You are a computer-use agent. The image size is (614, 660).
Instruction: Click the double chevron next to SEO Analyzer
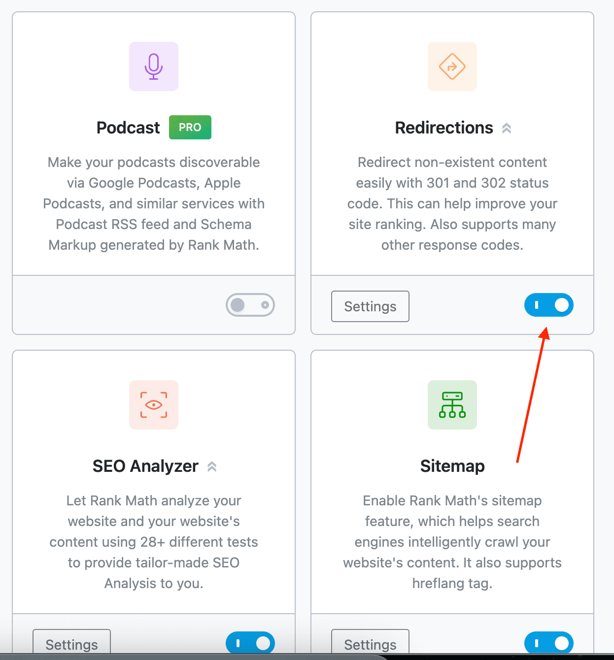212,466
